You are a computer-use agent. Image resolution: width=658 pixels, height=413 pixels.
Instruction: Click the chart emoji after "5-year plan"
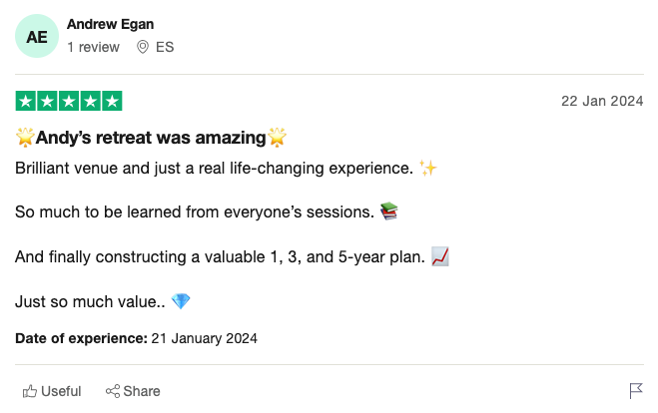coord(440,256)
